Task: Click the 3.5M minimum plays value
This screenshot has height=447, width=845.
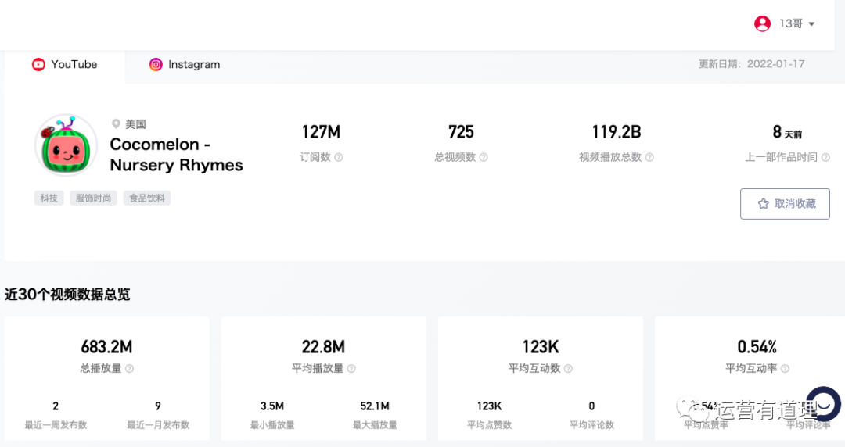Action: click(272, 406)
